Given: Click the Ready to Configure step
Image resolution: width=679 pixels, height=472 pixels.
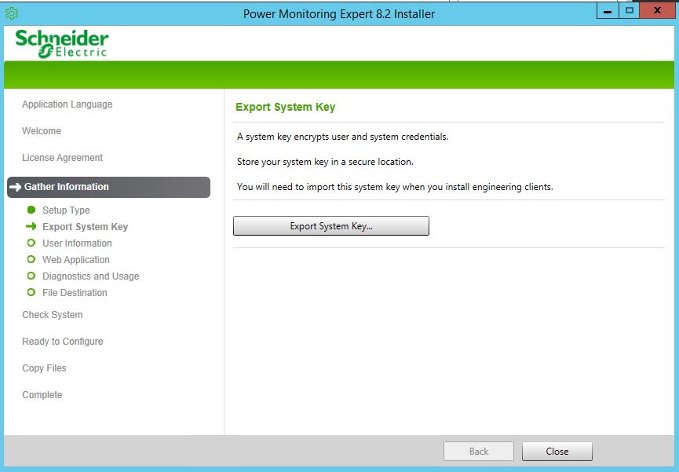Looking at the screenshot, I should click(x=62, y=342).
